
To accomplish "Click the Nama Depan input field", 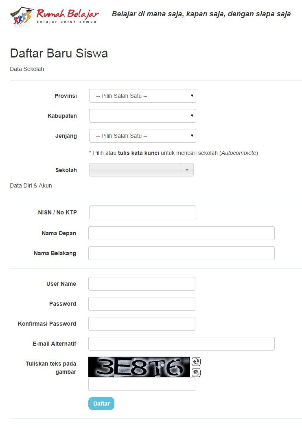I will [181, 233].
